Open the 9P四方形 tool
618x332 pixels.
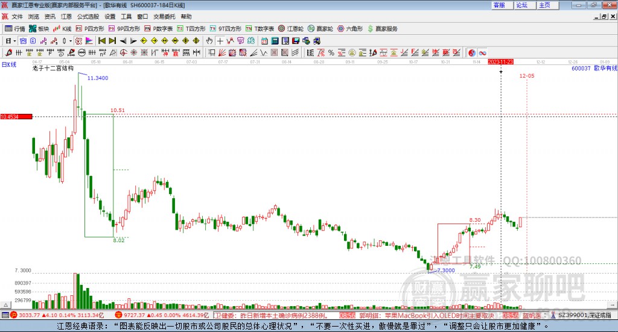coord(124,29)
